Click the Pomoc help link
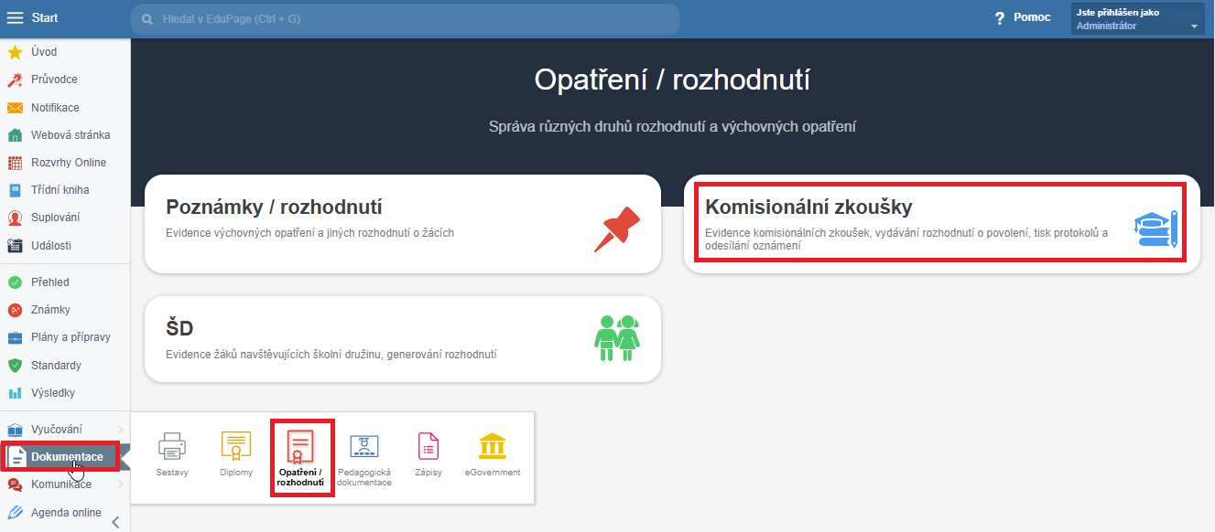 coord(1032,17)
